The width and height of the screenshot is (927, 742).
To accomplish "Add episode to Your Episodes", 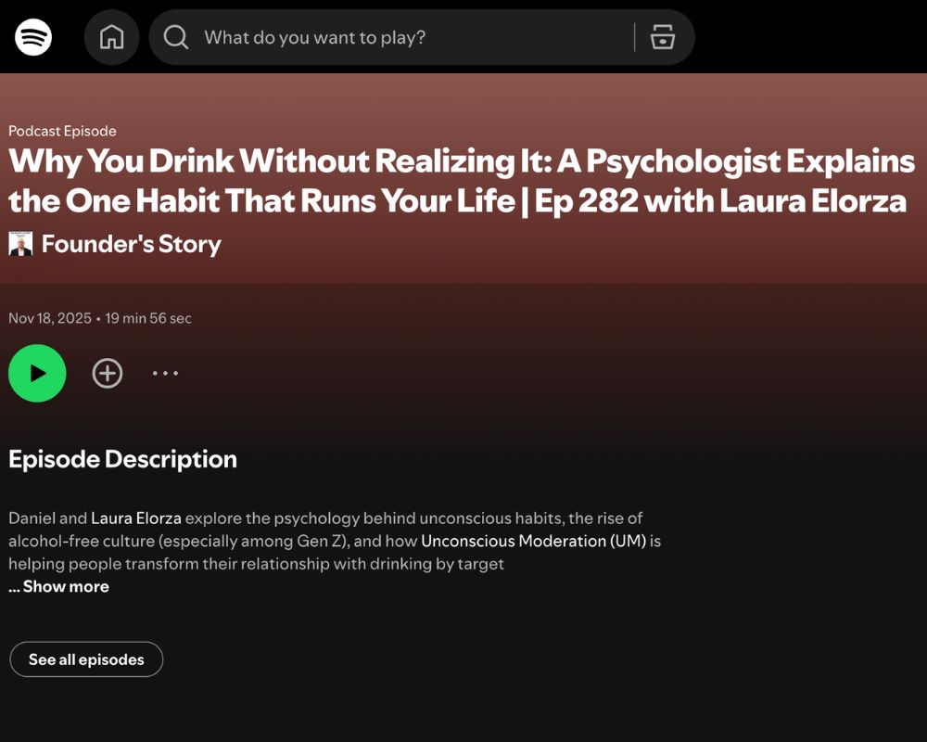I will (108, 374).
